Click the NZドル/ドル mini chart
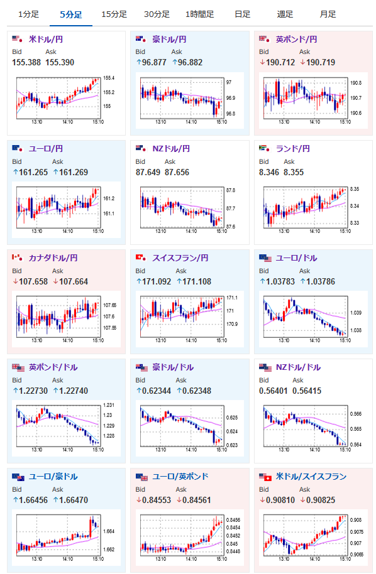This screenshot has height=574, width=376. pyautogui.click(x=313, y=428)
